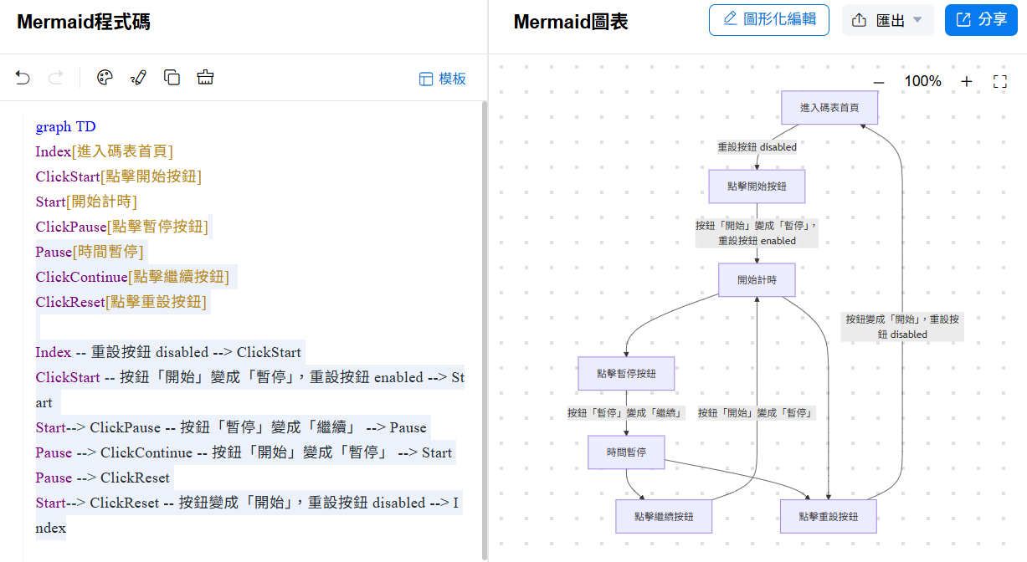This screenshot has height=562, width=1027.
Task: Click the 時間暫停 diagram node
Action: coord(626,452)
